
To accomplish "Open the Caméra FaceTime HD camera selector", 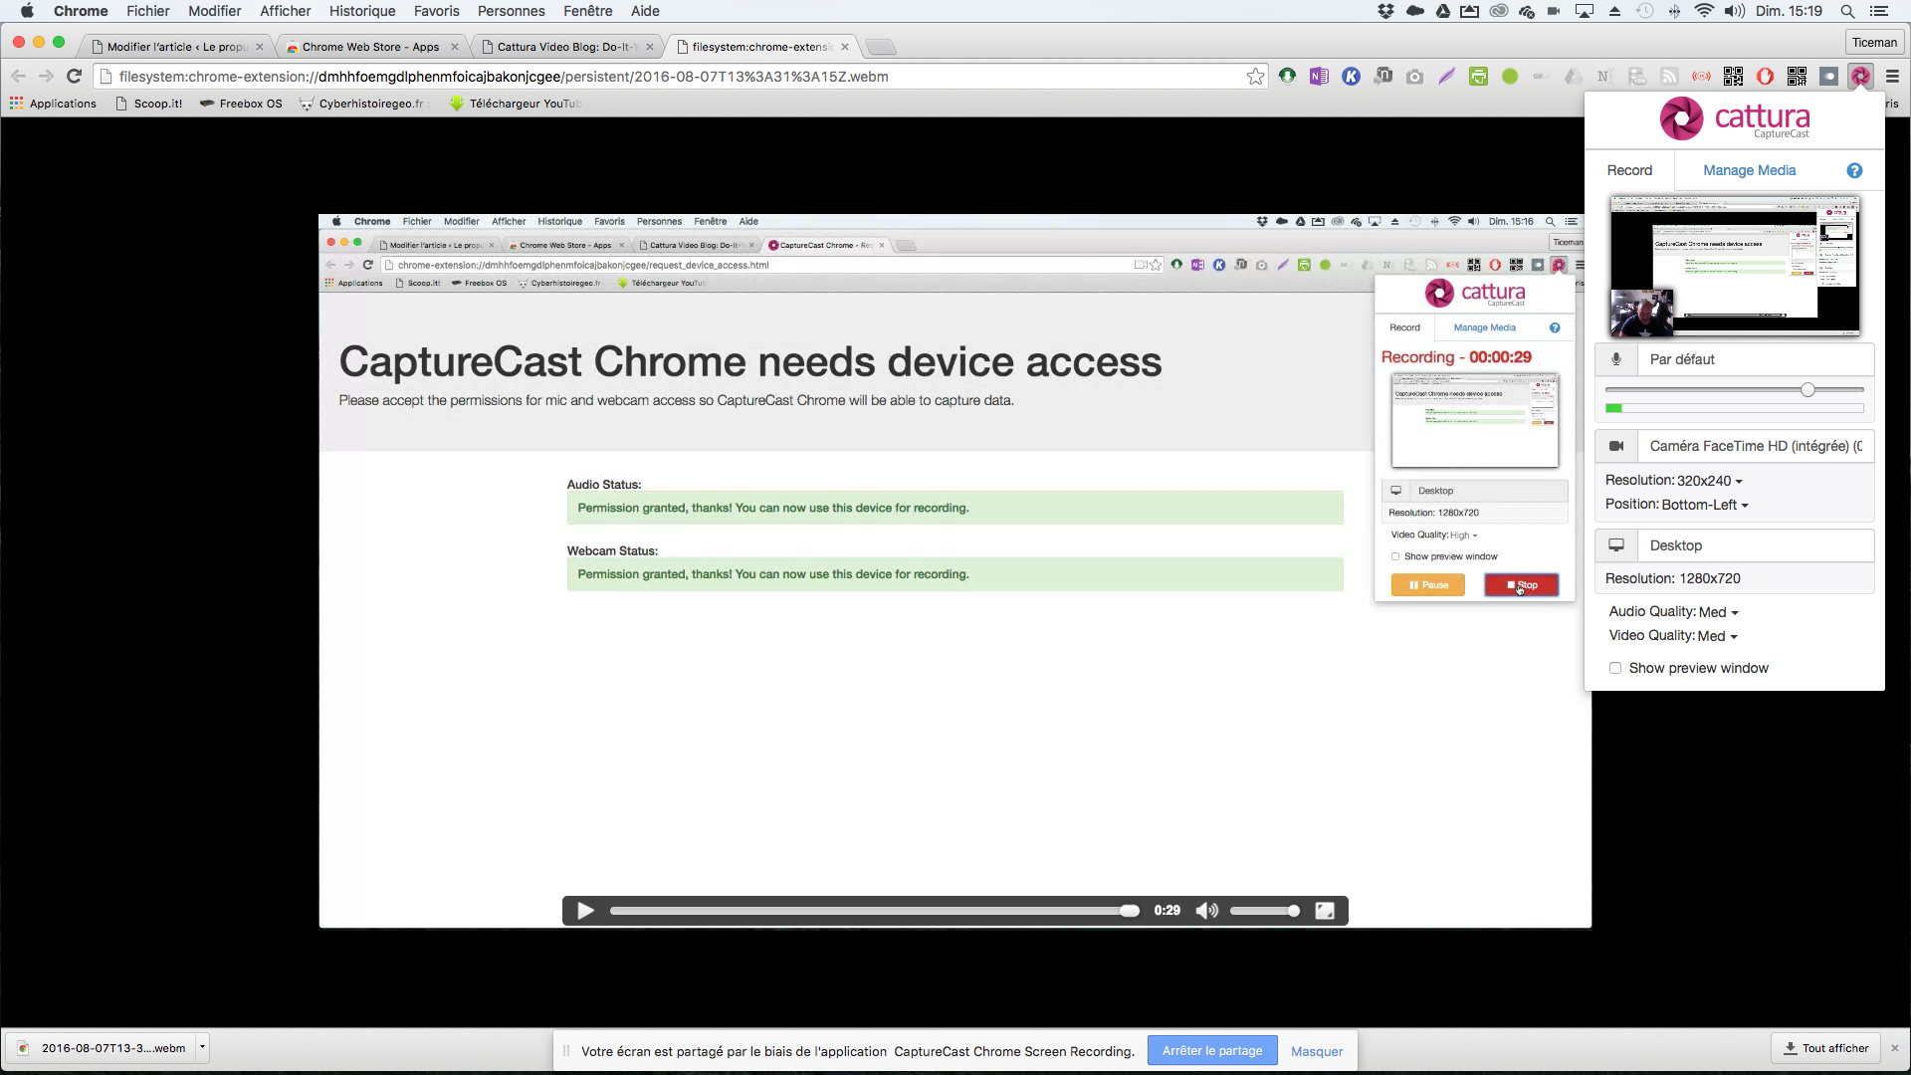I will pyautogui.click(x=1756, y=446).
